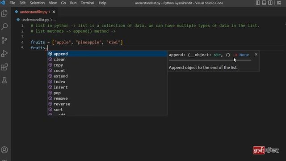Image resolution: width=286 pixels, height=161 pixels.
Task: Choose the clear suggestion
Action: point(107,59)
